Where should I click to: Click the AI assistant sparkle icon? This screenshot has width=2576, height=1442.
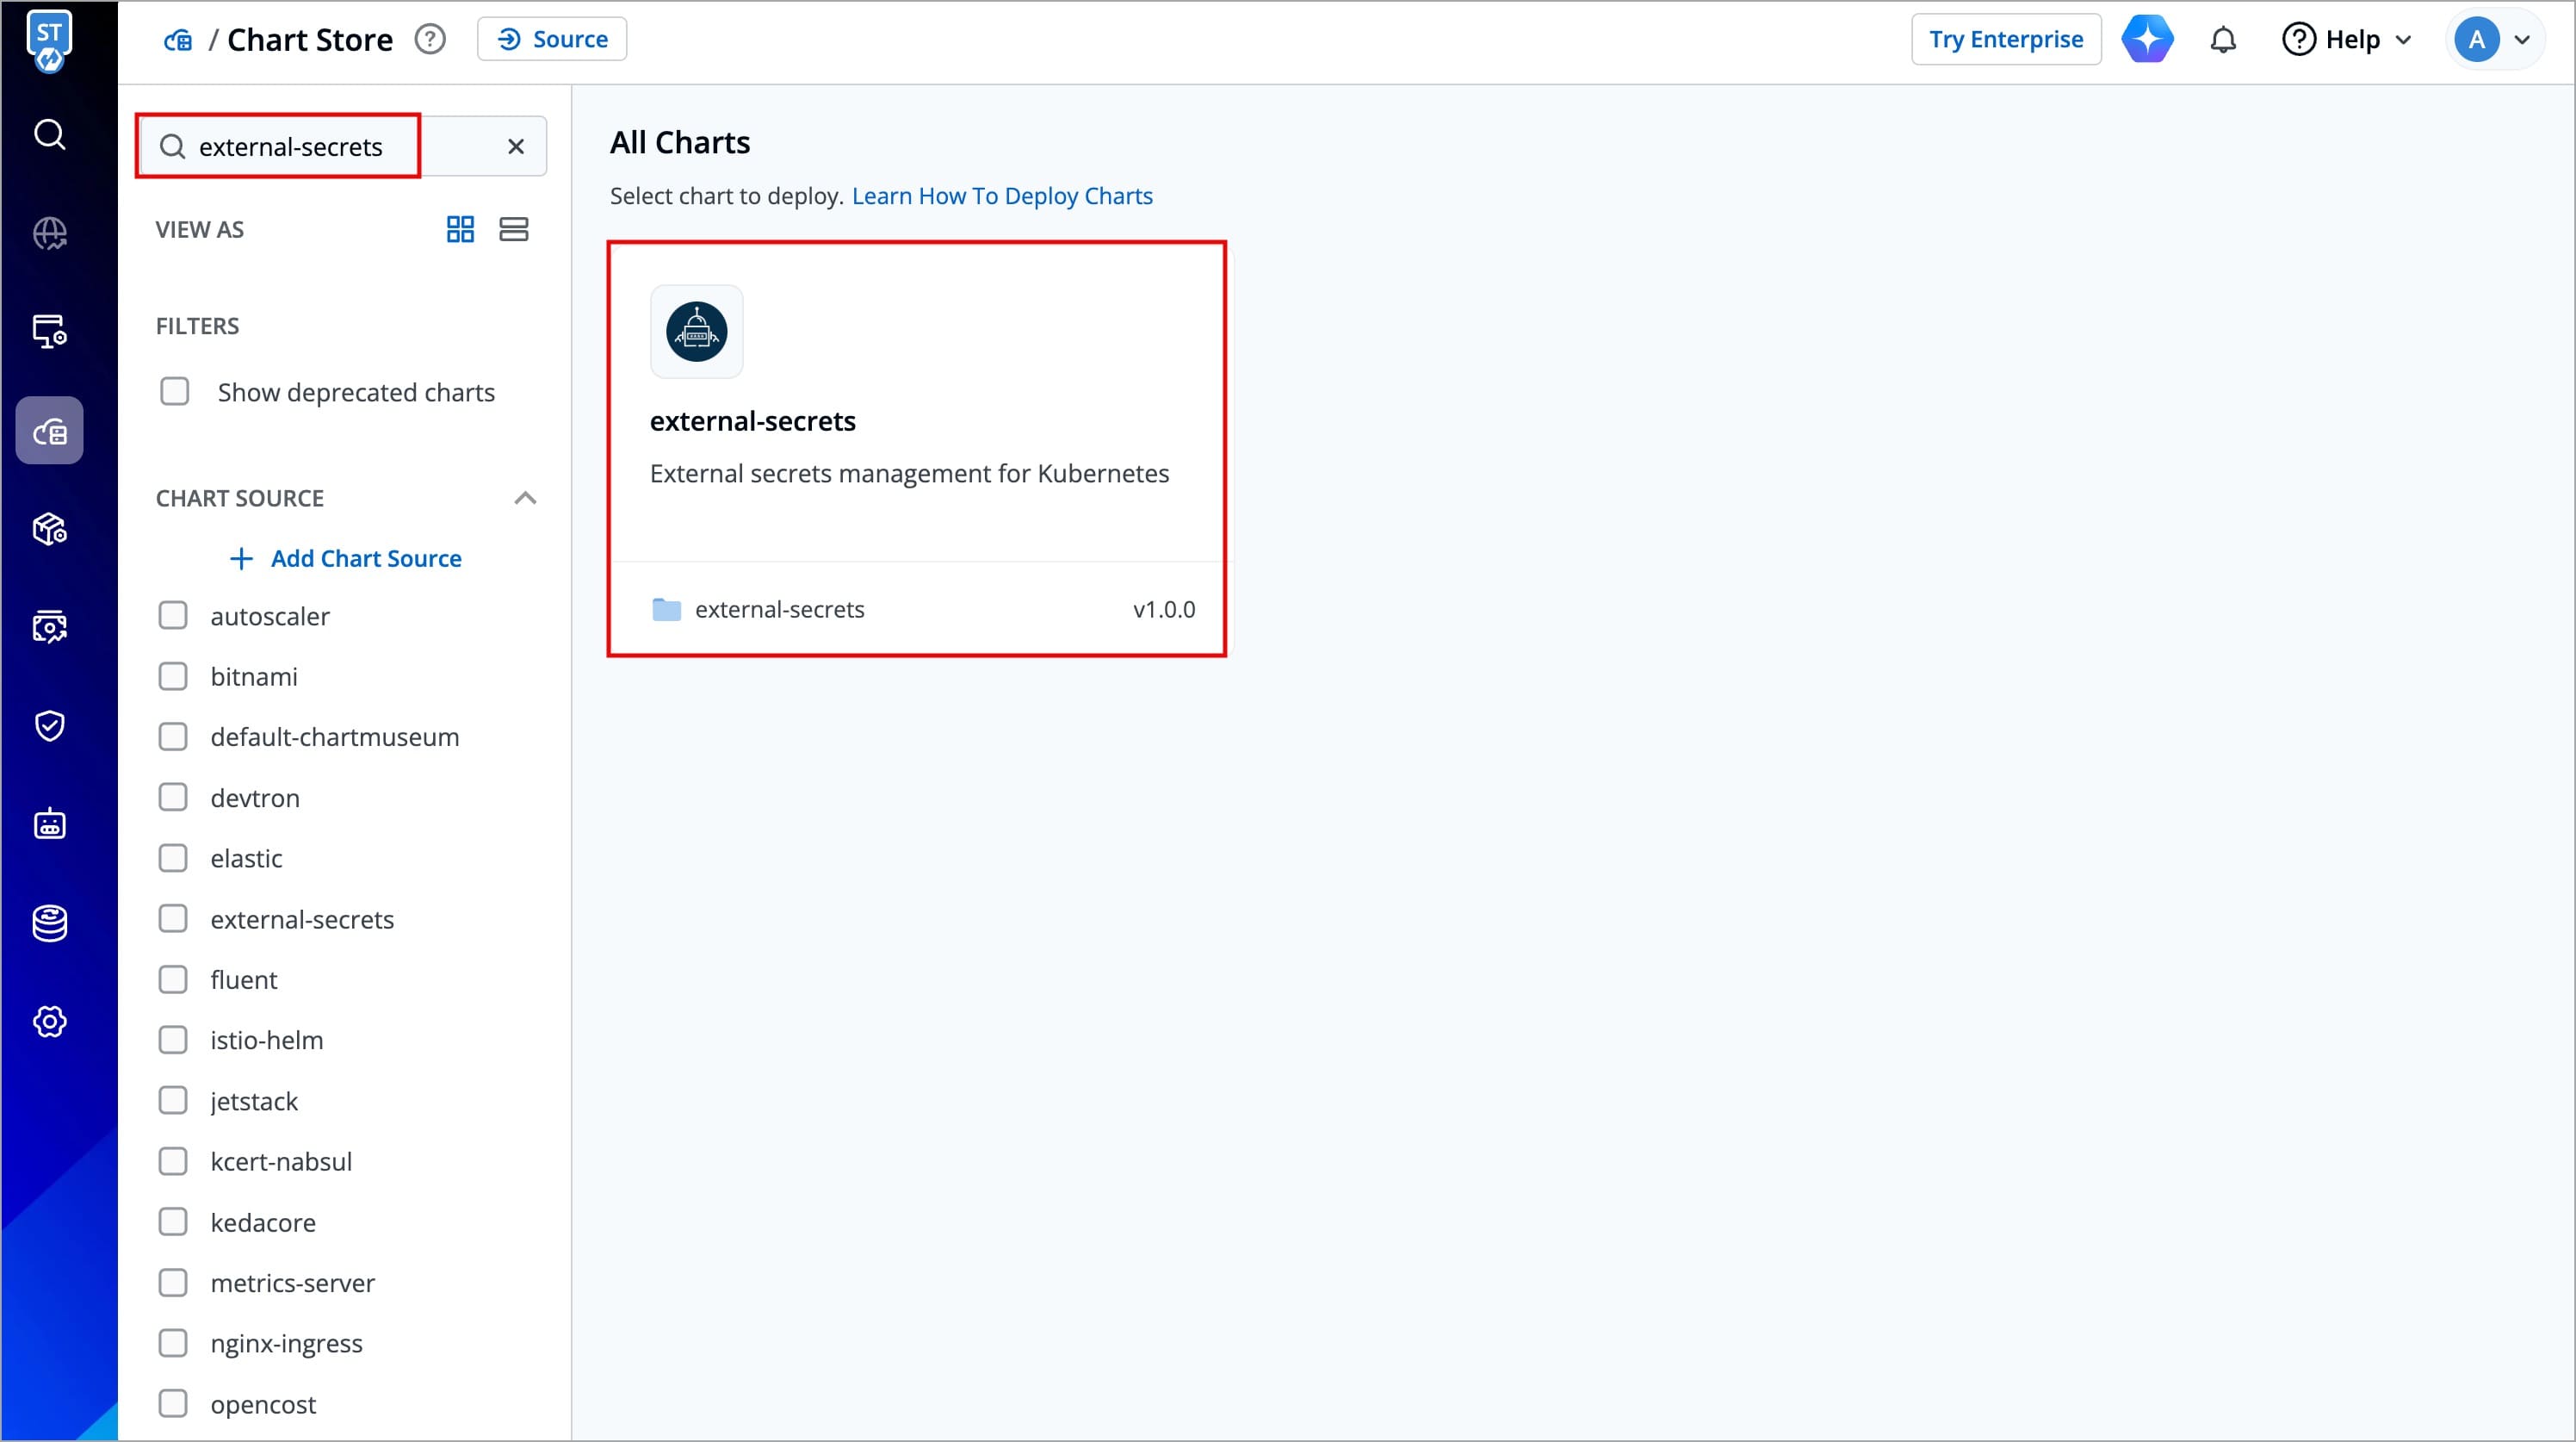point(2147,40)
